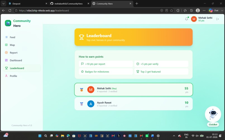225x140 pixels.
Task: Click the Report plus-circle icon
Action: point(6,52)
